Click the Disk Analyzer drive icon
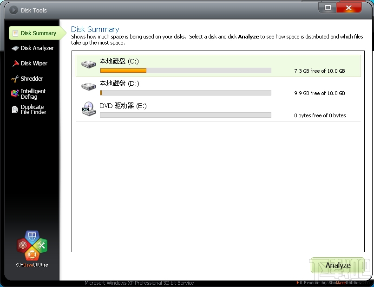The image size is (374, 287). pos(15,48)
